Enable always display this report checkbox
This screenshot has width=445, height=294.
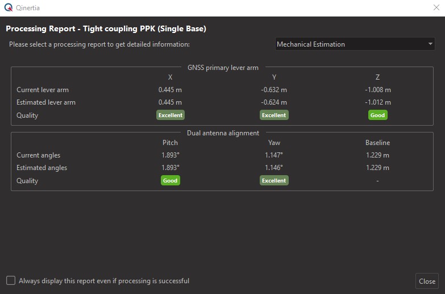point(11,280)
